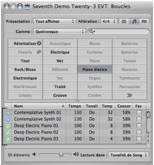The image size is (154, 165).
Task: Sort list by the Nom column header
Action: pyautogui.click(x=39, y=106)
